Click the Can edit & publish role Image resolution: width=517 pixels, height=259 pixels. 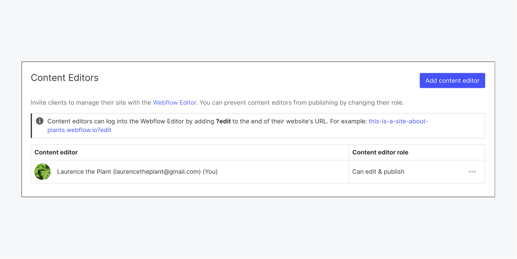378,172
